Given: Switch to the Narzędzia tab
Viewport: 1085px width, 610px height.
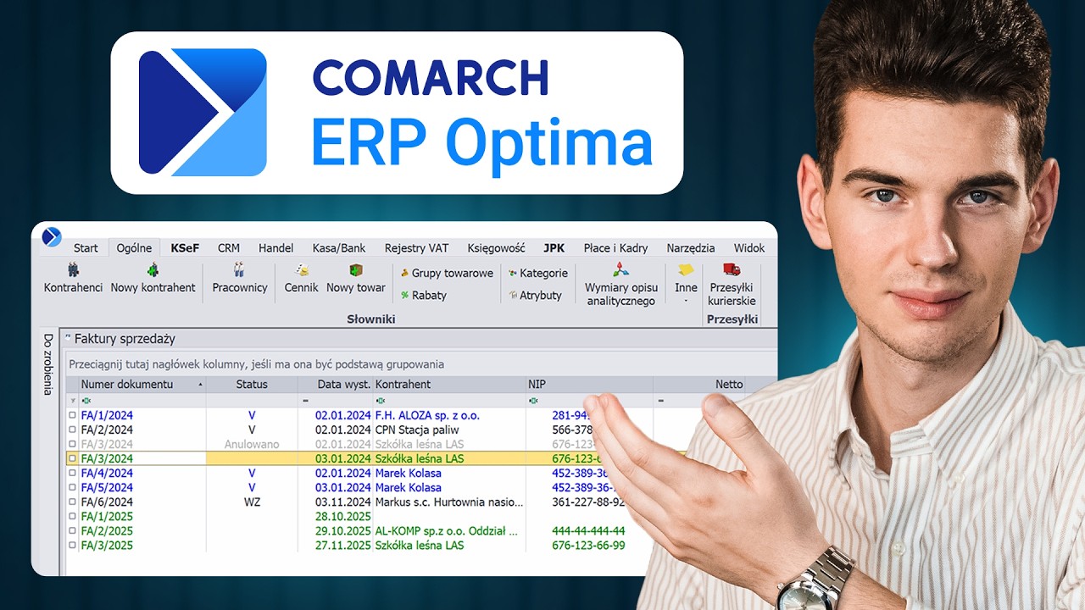Looking at the screenshot, I should [x=691, y=248].
